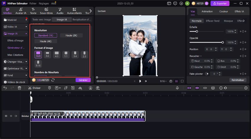Switch to the Animation tab
This screenshot has height=139, width=251.
[207, 12]
